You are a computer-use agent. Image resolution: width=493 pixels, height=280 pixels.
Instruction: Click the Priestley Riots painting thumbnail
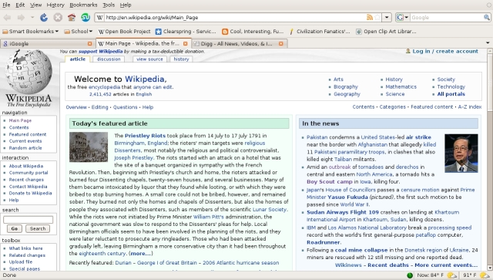point(89,147)
